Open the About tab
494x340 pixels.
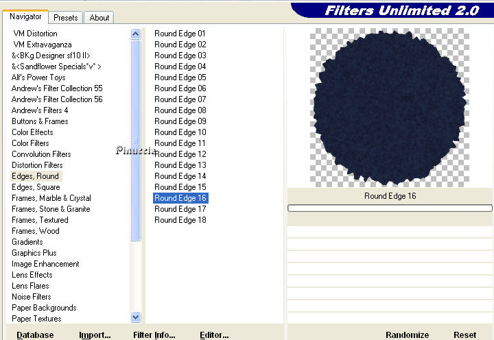[99, 18]
